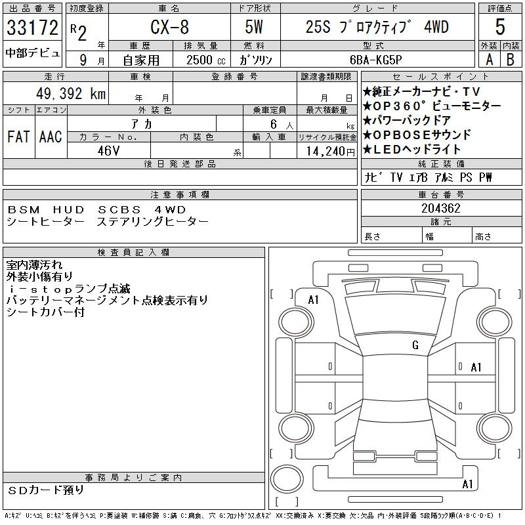This screenshot has width=525, height=525.
Task: Click the 検査員記入欄 section header
Action: [x=134, y=253]
